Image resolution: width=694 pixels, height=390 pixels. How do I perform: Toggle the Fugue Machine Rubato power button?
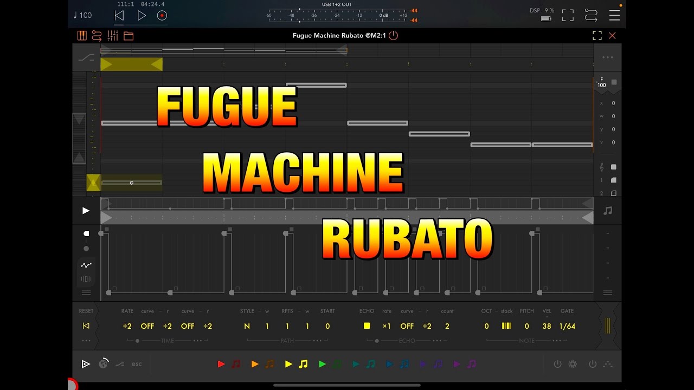394,36
